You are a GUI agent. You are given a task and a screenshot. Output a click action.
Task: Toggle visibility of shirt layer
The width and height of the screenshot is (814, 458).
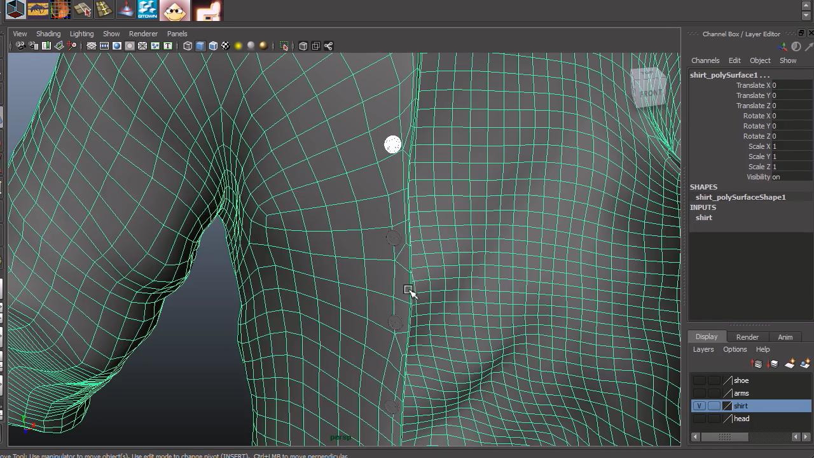click(x=699, y=406)
